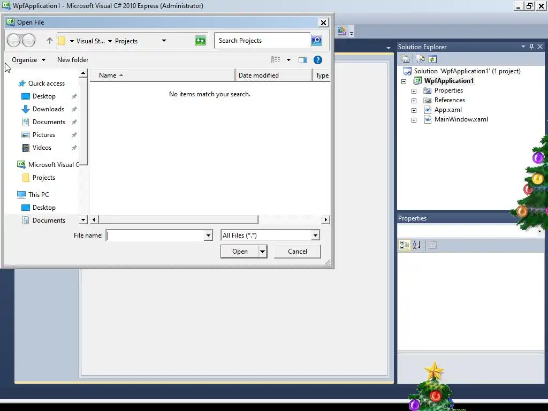Open Desktop under This PC
Screen dimensions: 548x411
point(44,208)
